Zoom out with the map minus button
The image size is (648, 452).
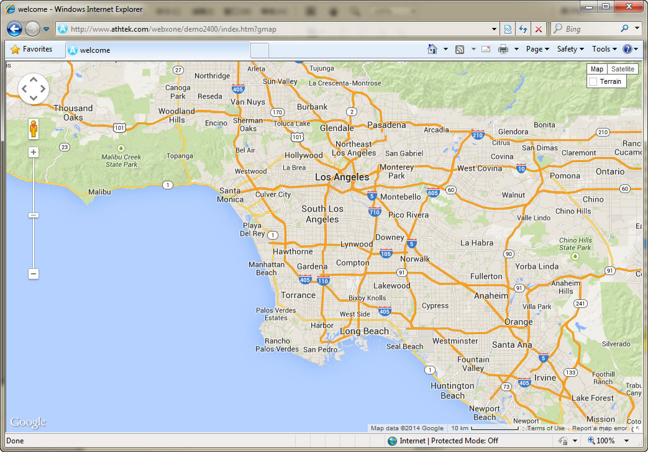pyautogui.click(x=34, y=274)
